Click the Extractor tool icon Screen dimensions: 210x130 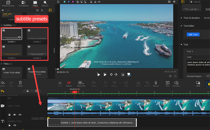pyautogui.click(x=176, y=83)
